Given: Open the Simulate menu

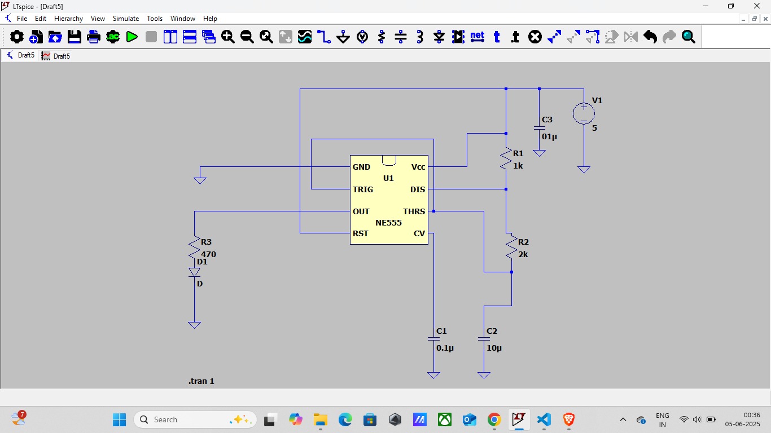Looking at the screenshot, I should (126, 19).
